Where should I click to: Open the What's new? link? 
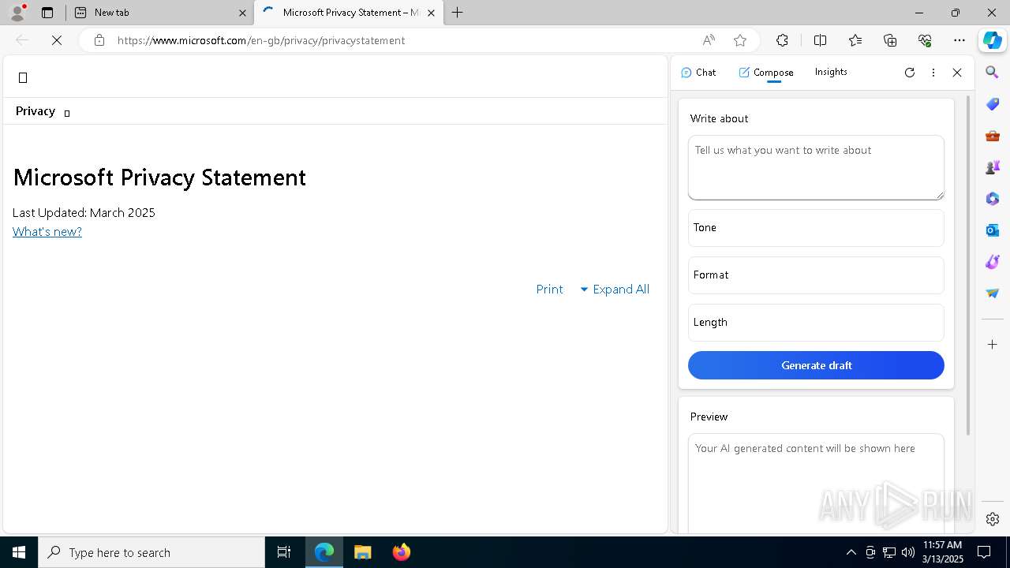pos(47,232)
